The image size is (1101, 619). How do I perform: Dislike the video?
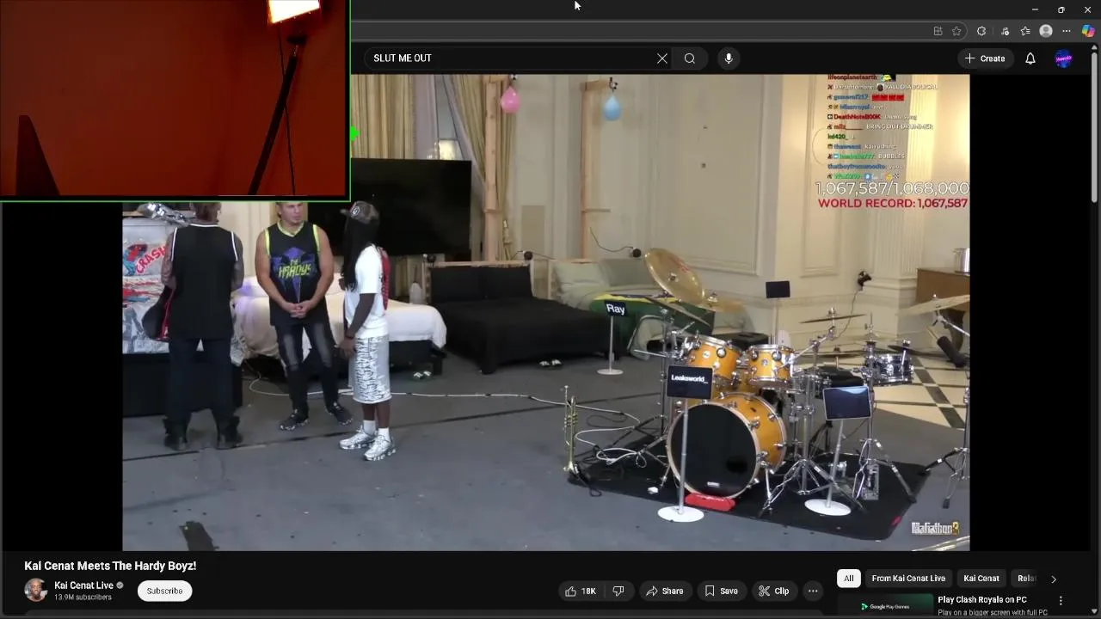click(618, 591)
